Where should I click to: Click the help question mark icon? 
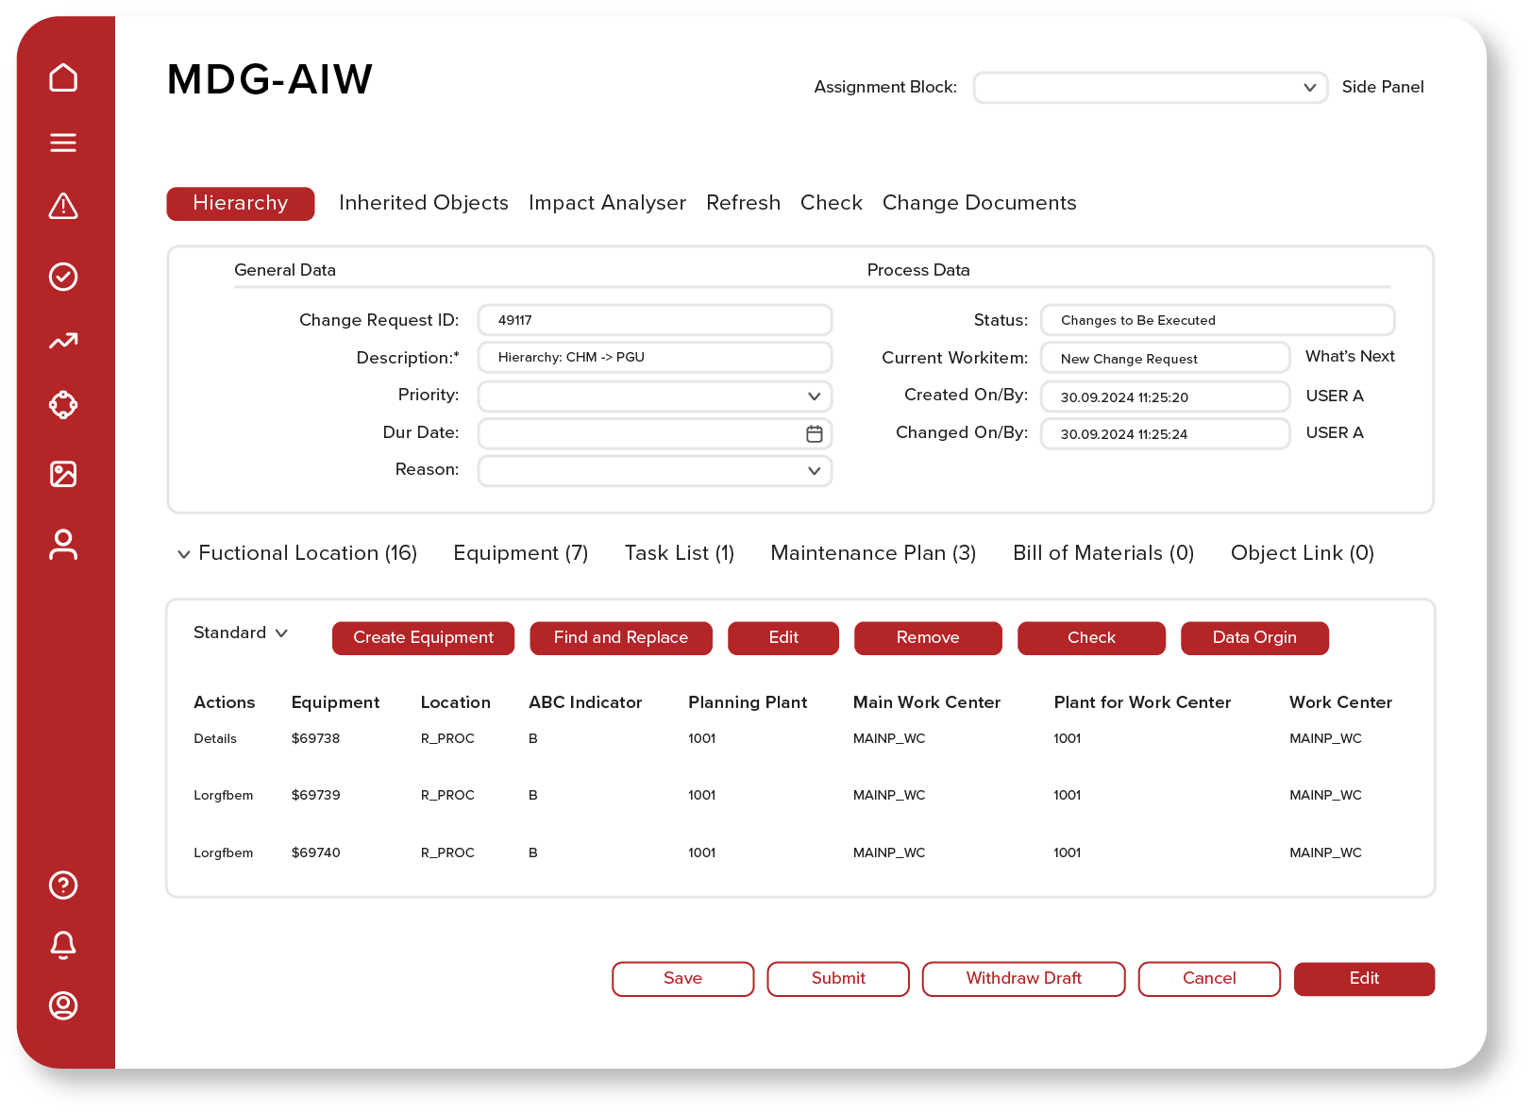coord(63,886)
